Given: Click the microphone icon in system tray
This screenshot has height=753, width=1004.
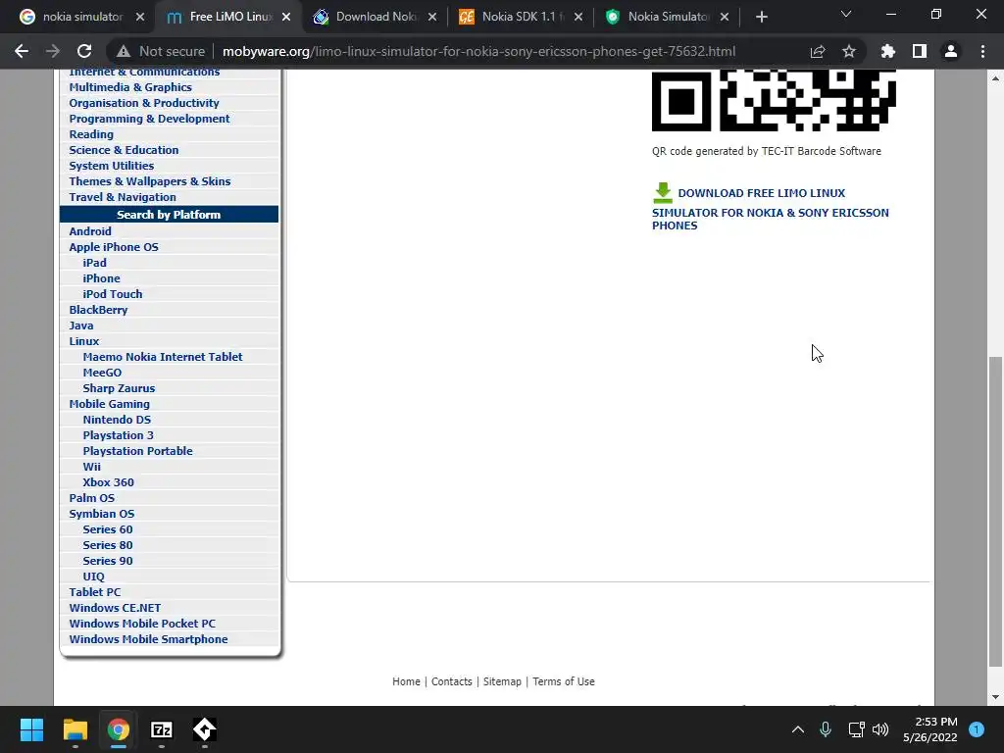Looking at the screenshot, I should click(x=826, y=729).
